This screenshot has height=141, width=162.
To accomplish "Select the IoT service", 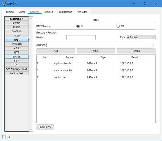I will pos(17,65).
